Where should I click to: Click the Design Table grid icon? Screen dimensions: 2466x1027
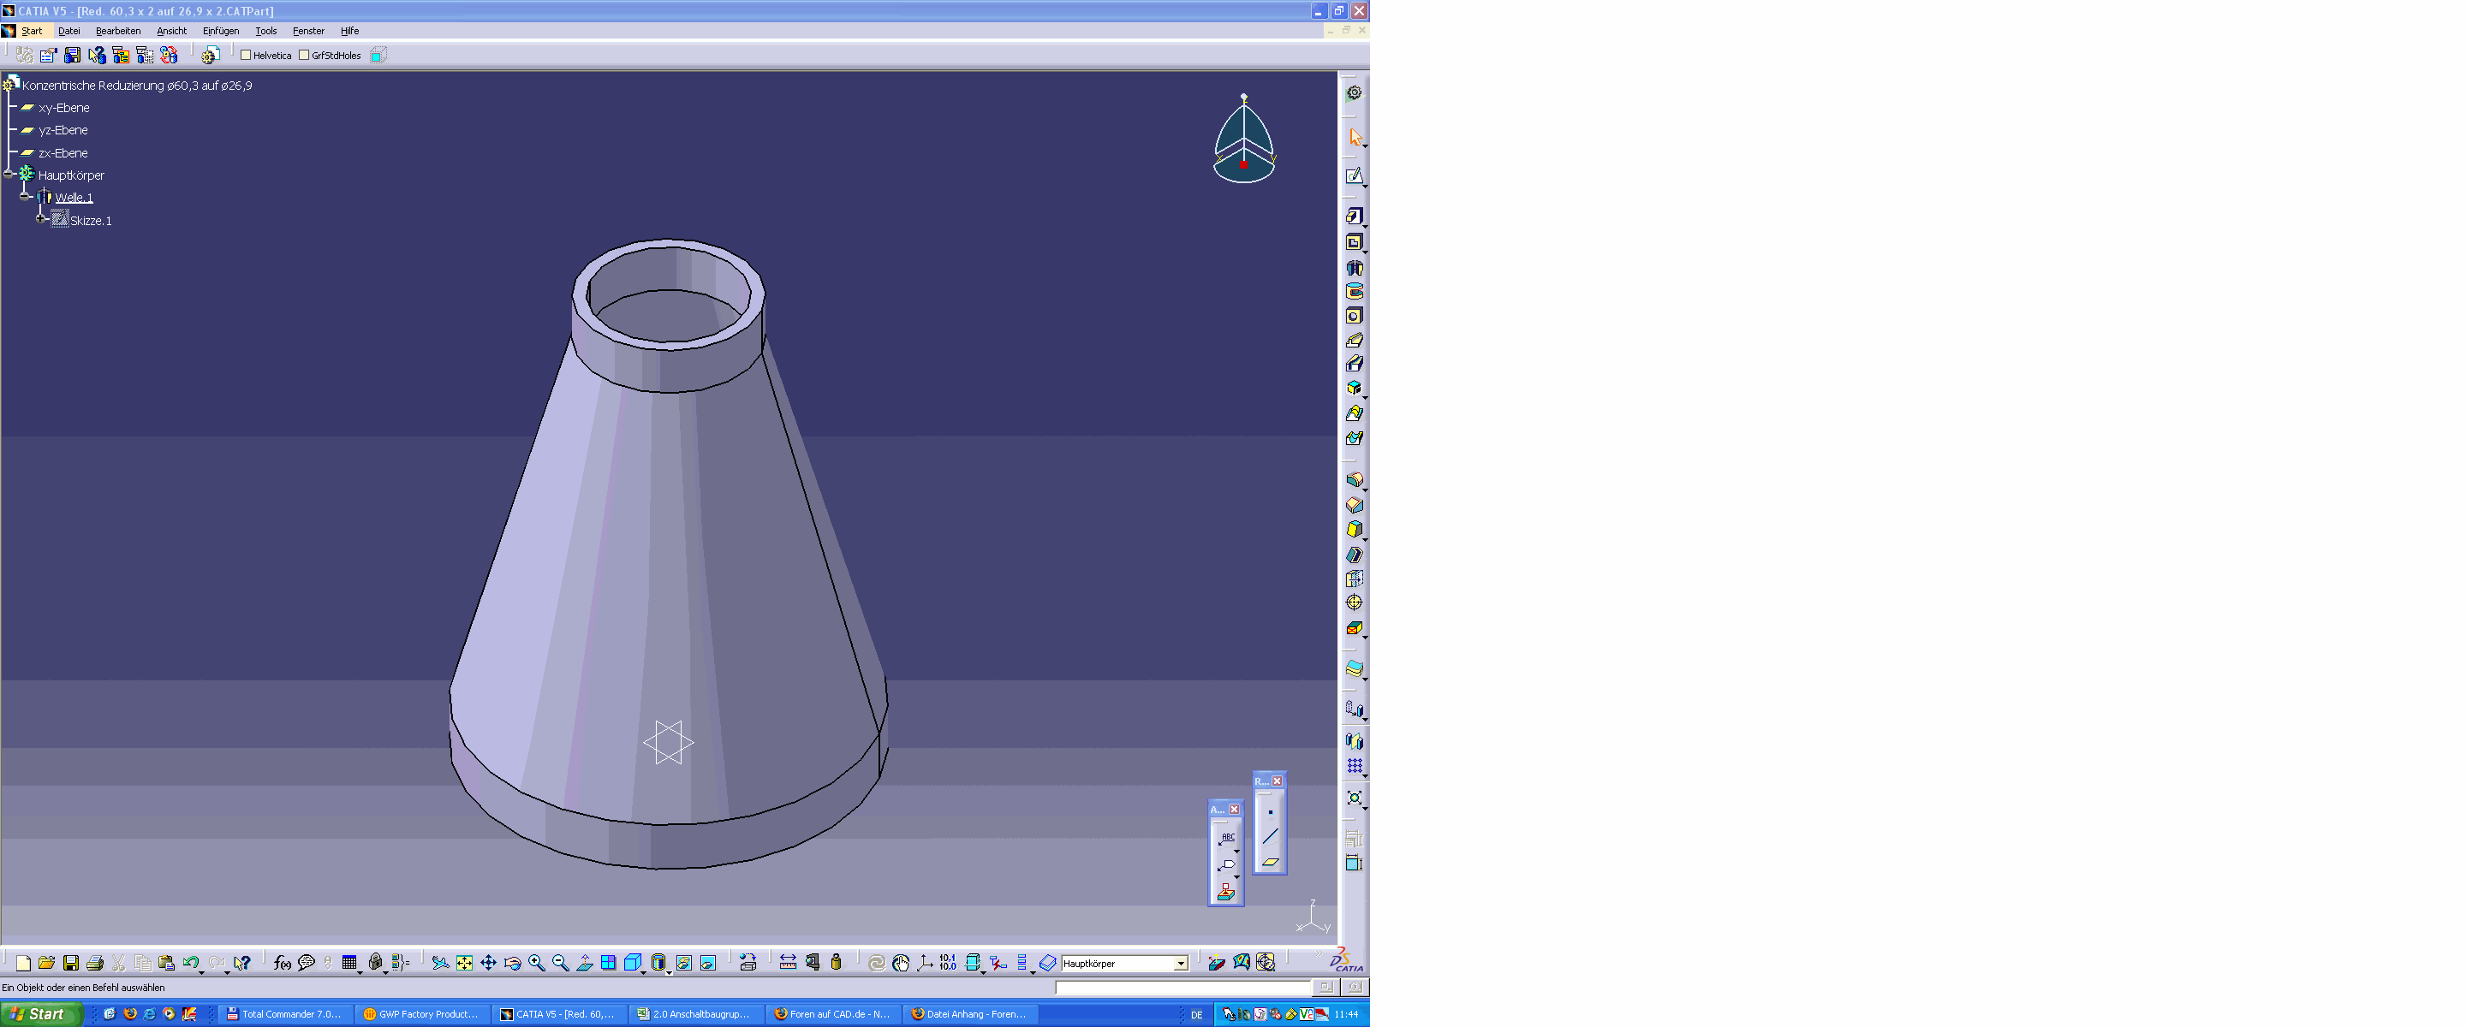click(348, 963)
